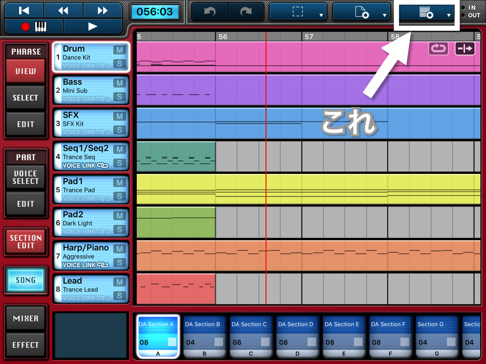This screenshot has width=486, height=364.
Task: Select DA Section D pad
Action: (297, 337)
